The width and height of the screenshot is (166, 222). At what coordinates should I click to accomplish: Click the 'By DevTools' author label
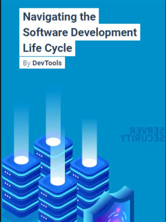42,63
